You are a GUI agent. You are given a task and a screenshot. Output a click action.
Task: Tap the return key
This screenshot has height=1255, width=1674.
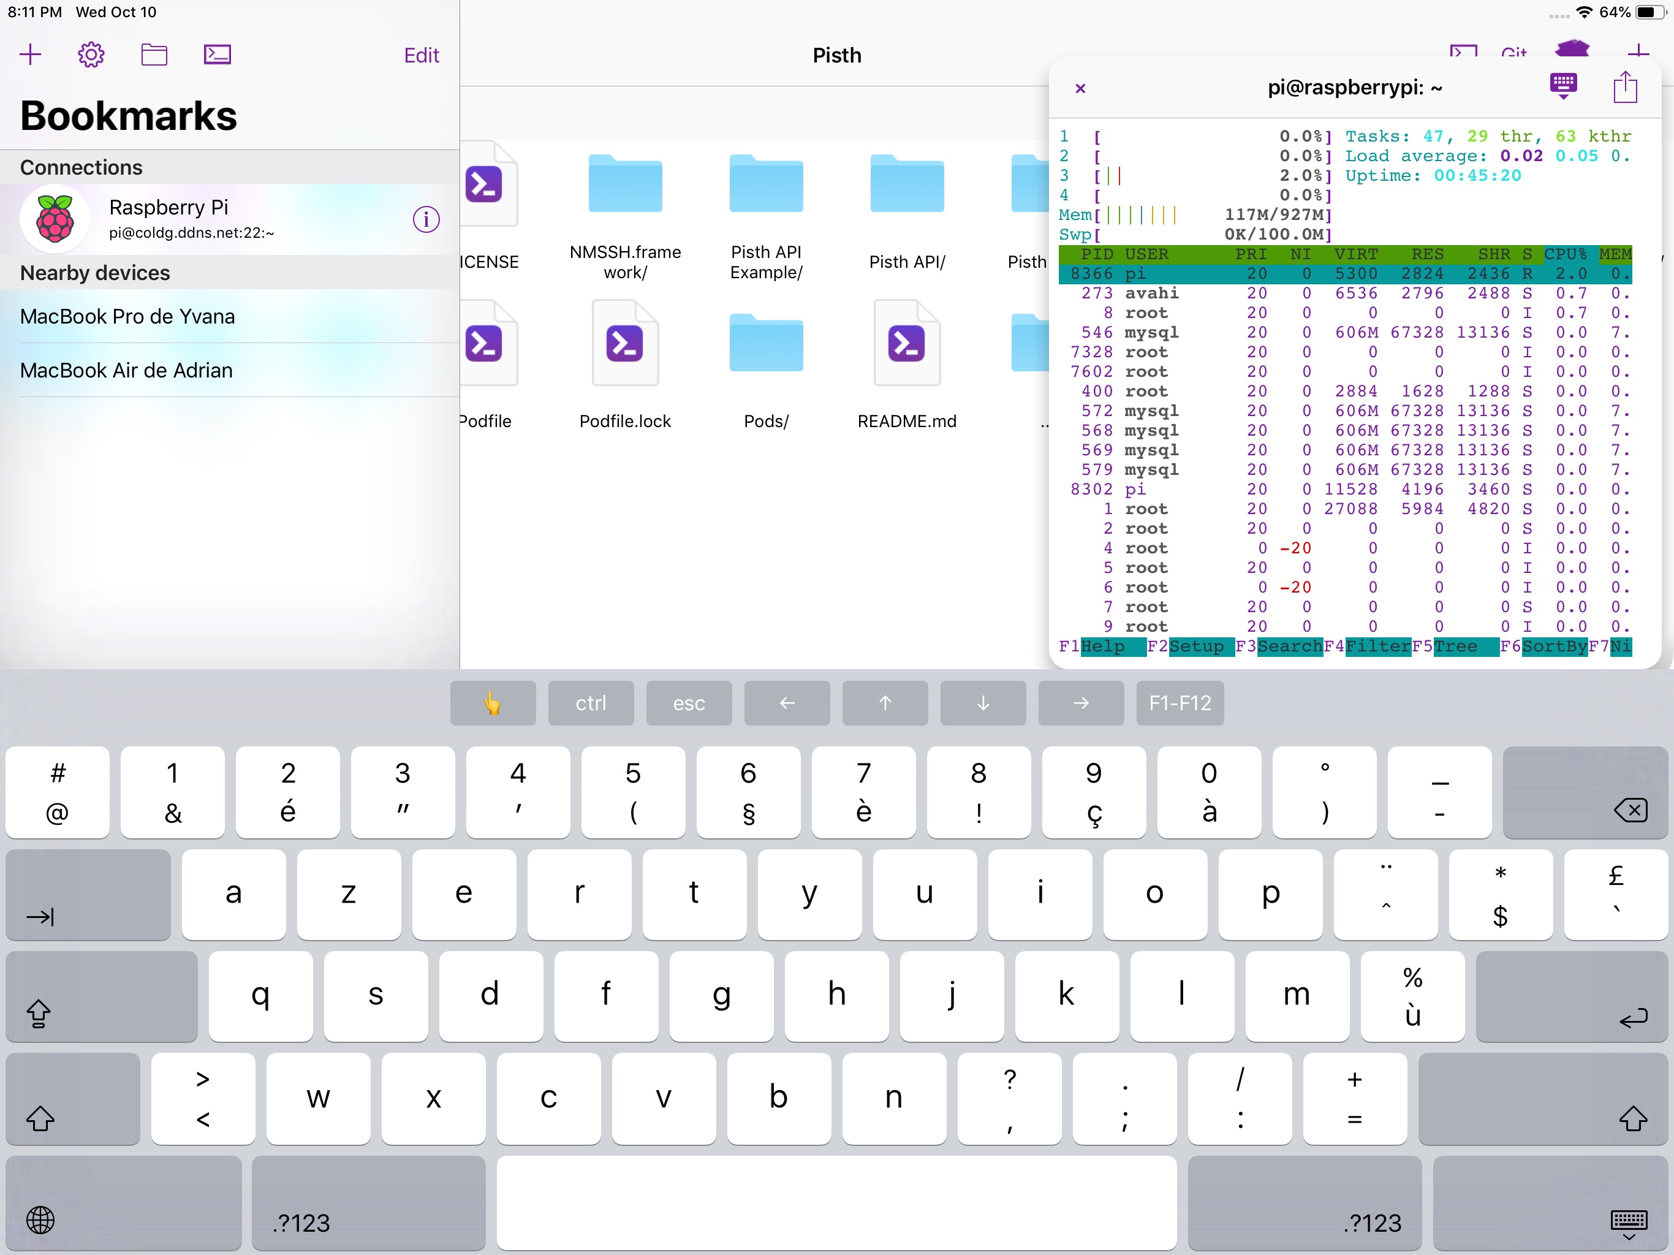(1572, 997)
